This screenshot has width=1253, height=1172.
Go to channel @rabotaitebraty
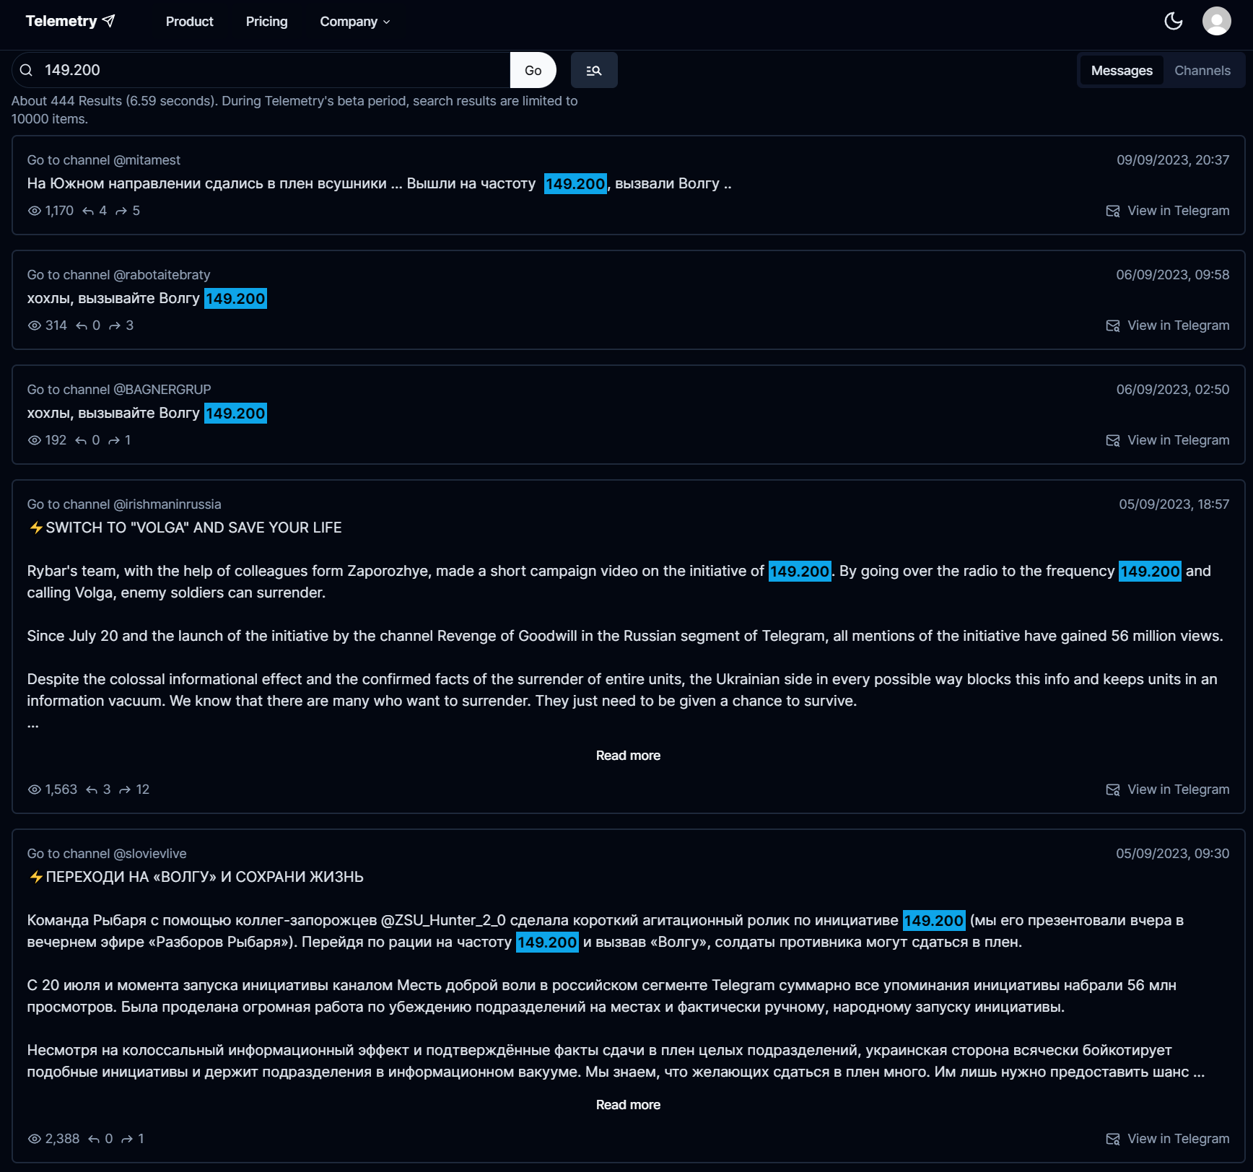click(118, 274)
